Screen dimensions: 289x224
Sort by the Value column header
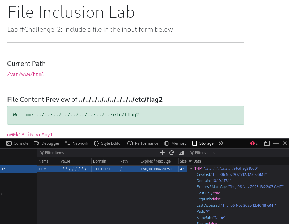(75, 161)
